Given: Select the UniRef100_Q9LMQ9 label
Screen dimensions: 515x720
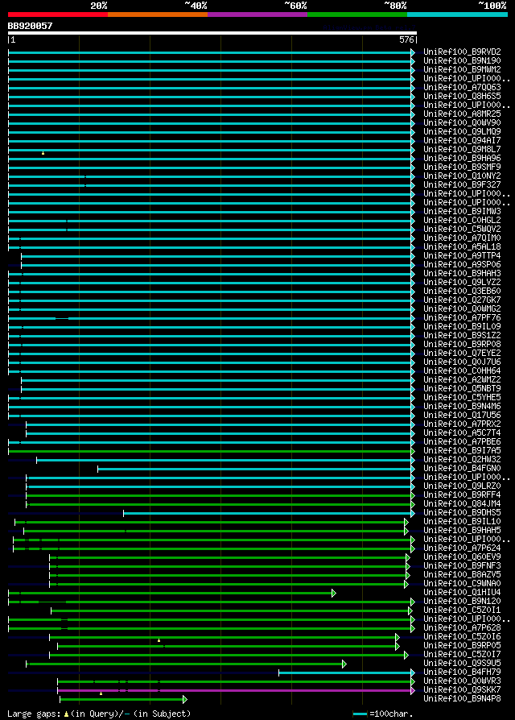Looking at the screenshot, I should [462, 132].
